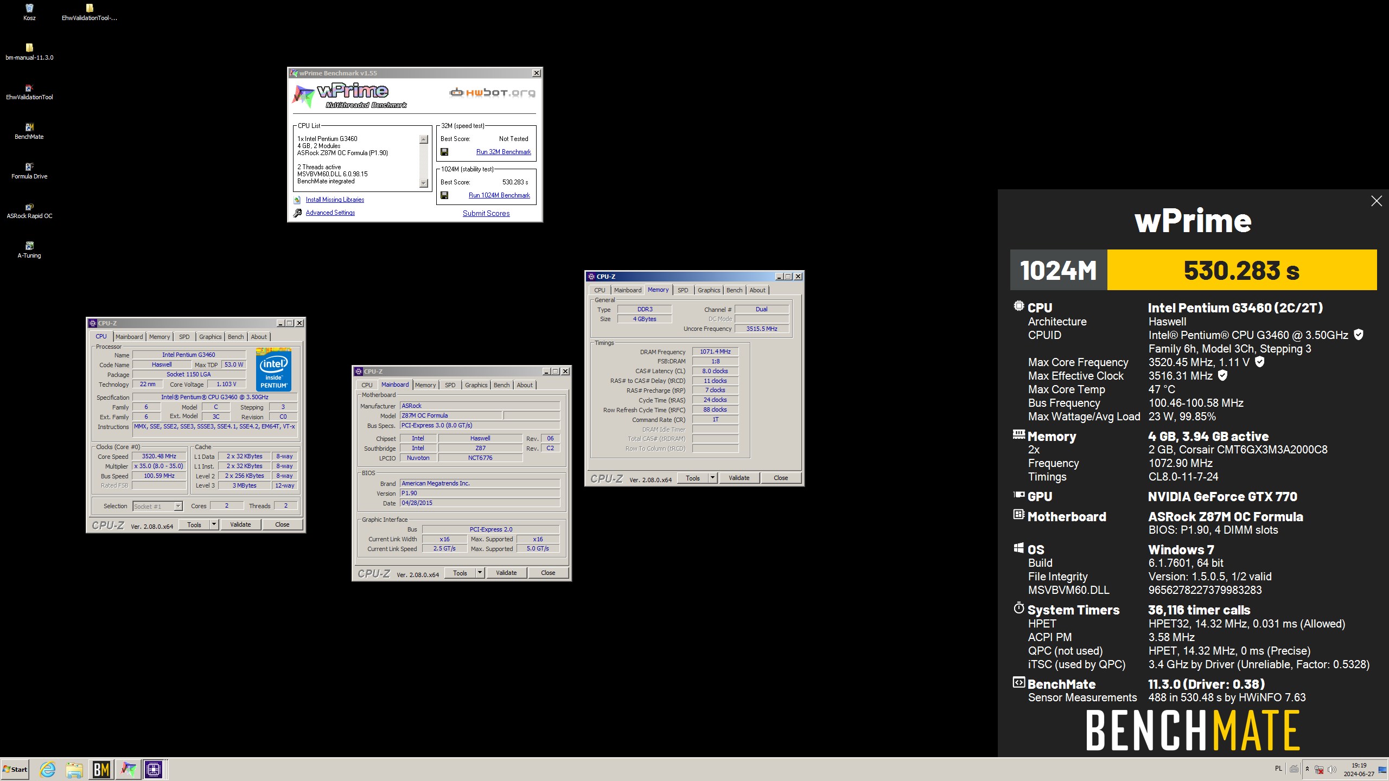Click the 530.283 s score in BenchMate
Viewport: 1389px width, 781px height.
[1241, 270]
